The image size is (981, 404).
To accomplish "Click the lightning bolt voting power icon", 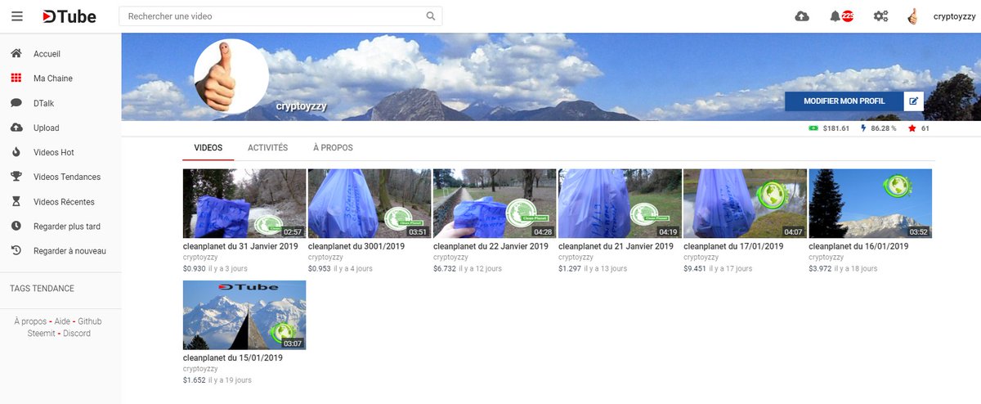I will pos(864,128).
